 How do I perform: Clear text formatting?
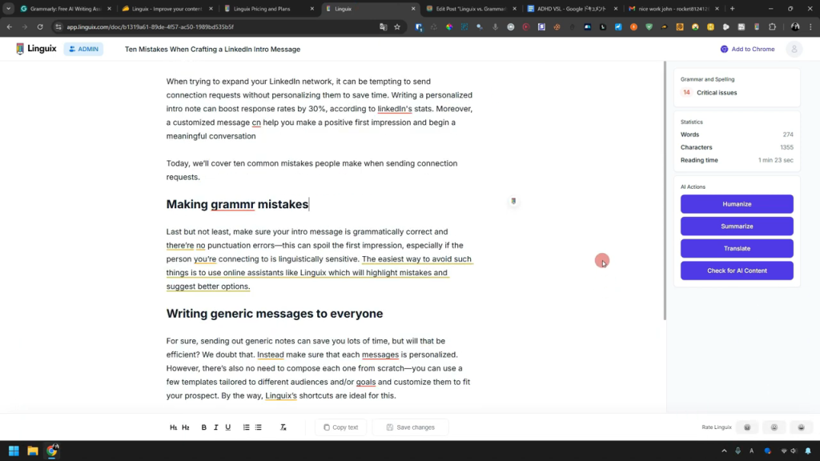pos(283,427)
